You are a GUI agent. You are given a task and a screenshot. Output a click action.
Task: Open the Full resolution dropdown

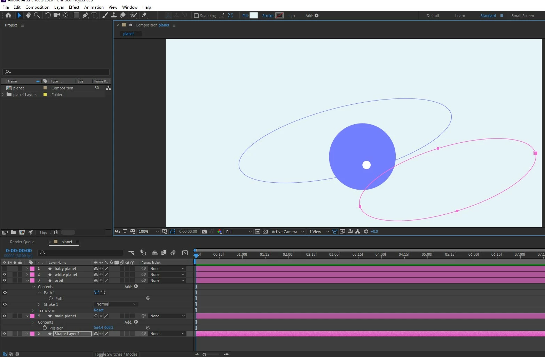click(239, 232)
